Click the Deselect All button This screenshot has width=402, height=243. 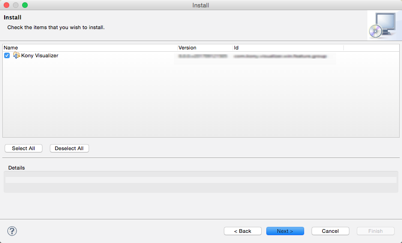(69, 148)
